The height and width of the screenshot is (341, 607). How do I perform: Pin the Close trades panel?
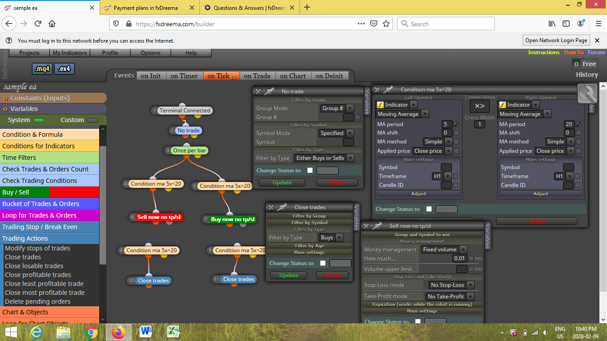(282, 207)
